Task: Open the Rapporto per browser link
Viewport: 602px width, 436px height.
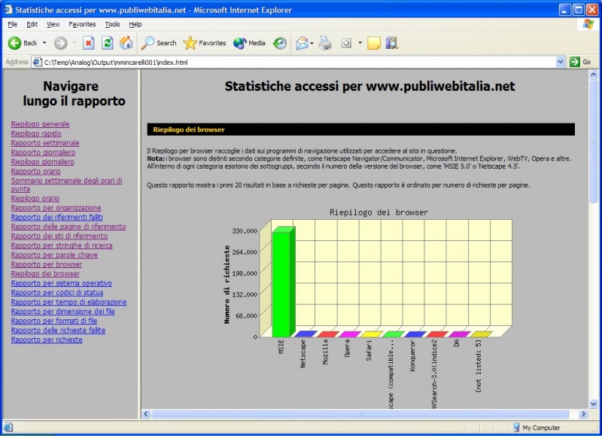Action: [45, 264]
